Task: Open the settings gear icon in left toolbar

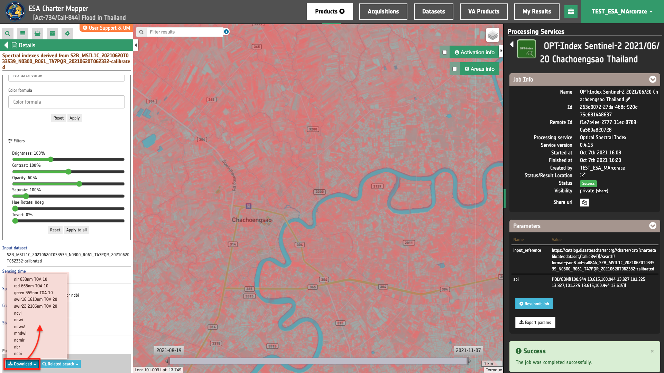Action: pyautogui.click(x=67, y=34)
